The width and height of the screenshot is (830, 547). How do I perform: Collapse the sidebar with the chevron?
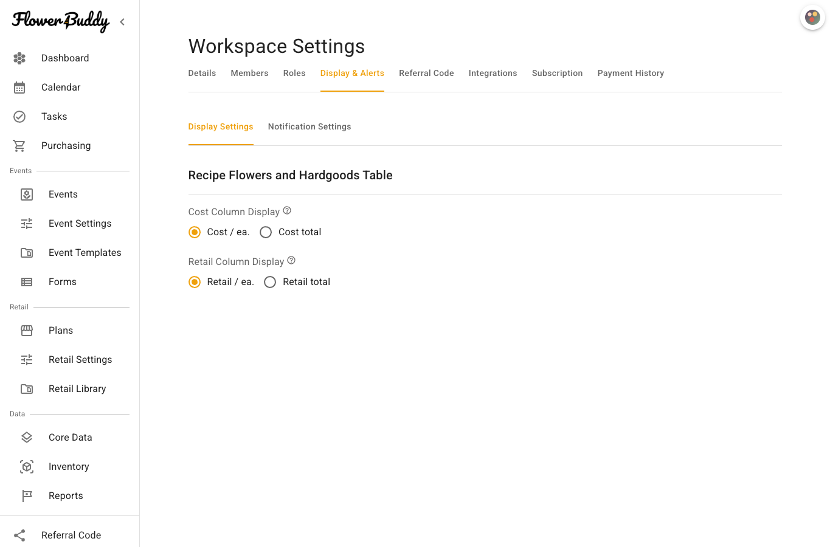(x=122, y=22)
